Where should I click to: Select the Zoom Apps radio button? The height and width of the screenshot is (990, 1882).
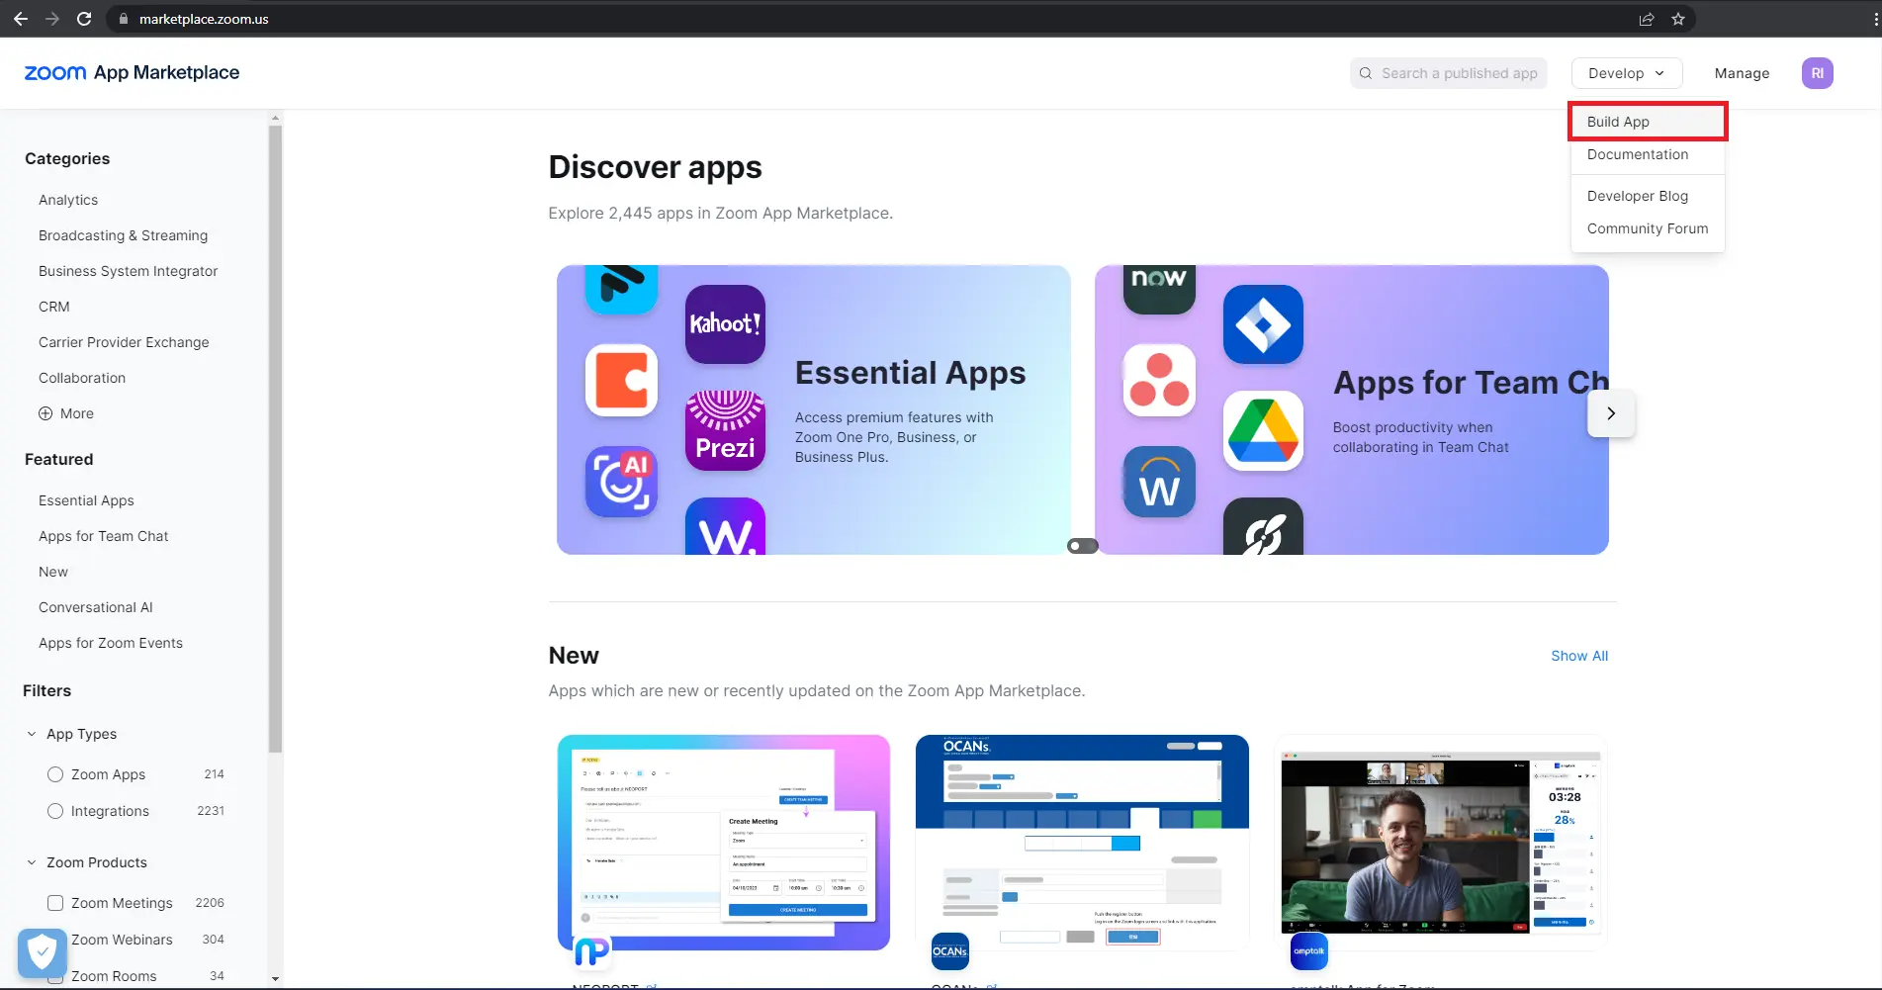(55, 774)
